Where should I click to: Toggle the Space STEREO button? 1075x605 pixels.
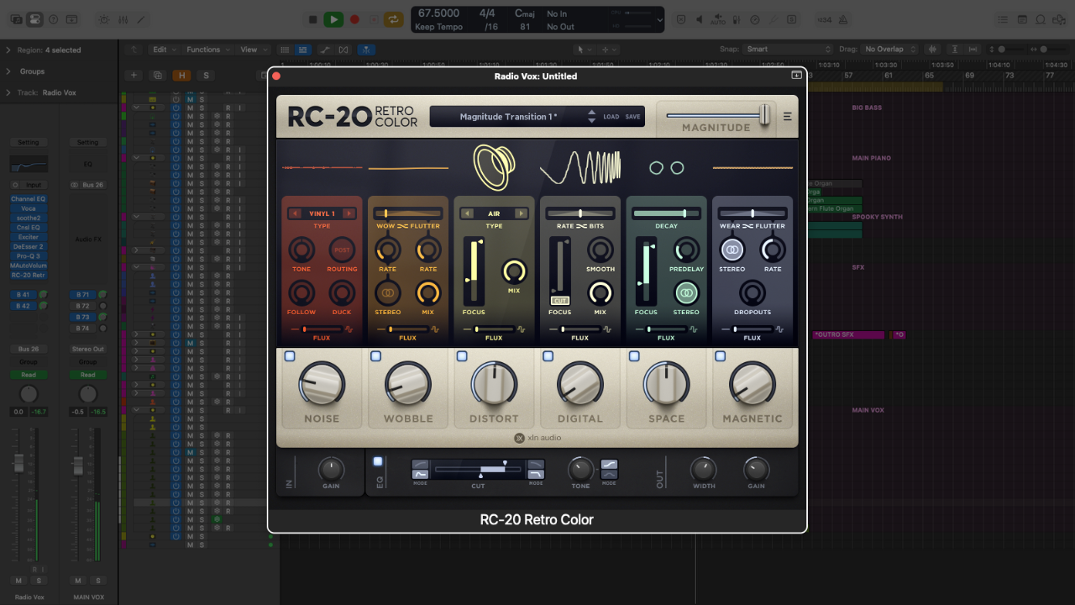coord(686,292)
